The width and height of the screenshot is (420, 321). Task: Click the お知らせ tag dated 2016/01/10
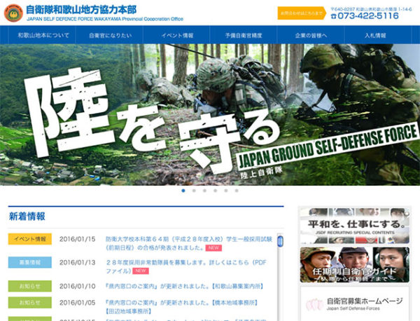click(29, 286)
